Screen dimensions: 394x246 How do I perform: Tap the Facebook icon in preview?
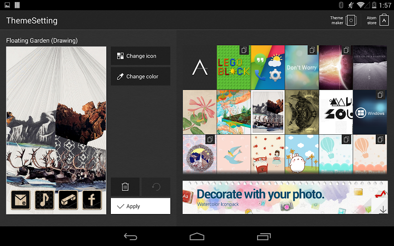92,200
